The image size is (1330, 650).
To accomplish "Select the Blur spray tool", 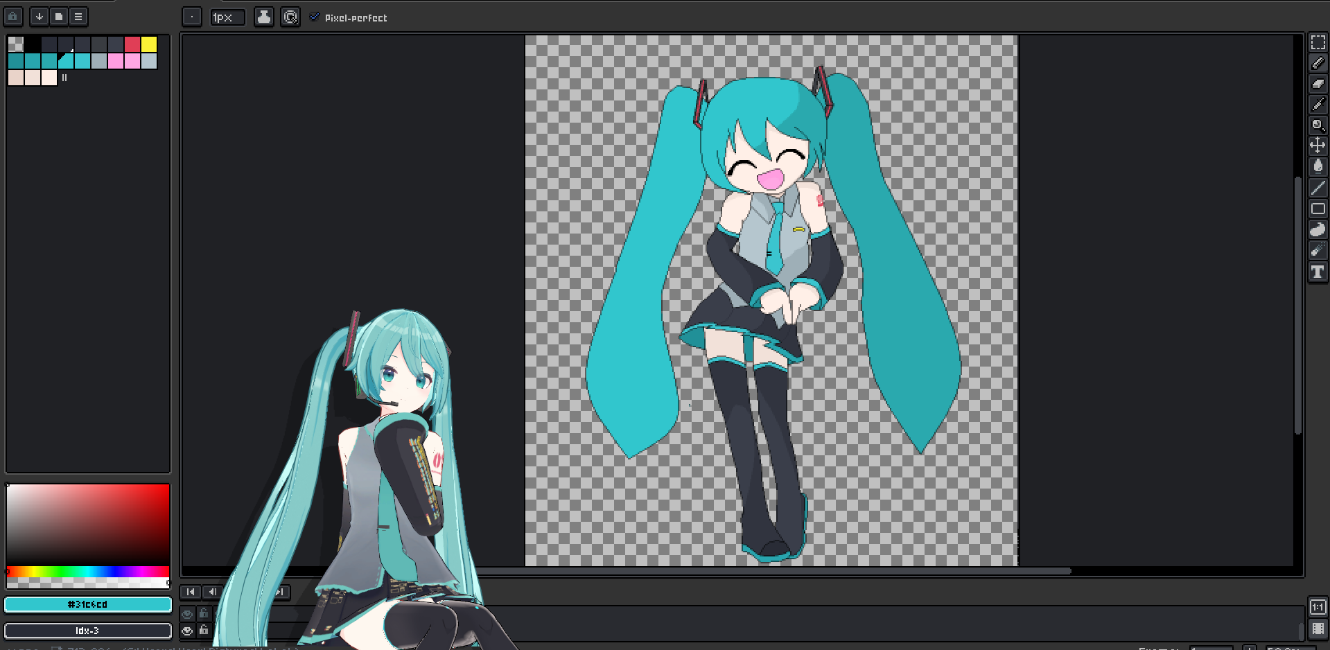I will click(x=1318, y=250).
